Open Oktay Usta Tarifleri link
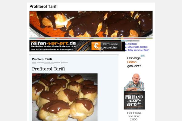 click(137, 47)
